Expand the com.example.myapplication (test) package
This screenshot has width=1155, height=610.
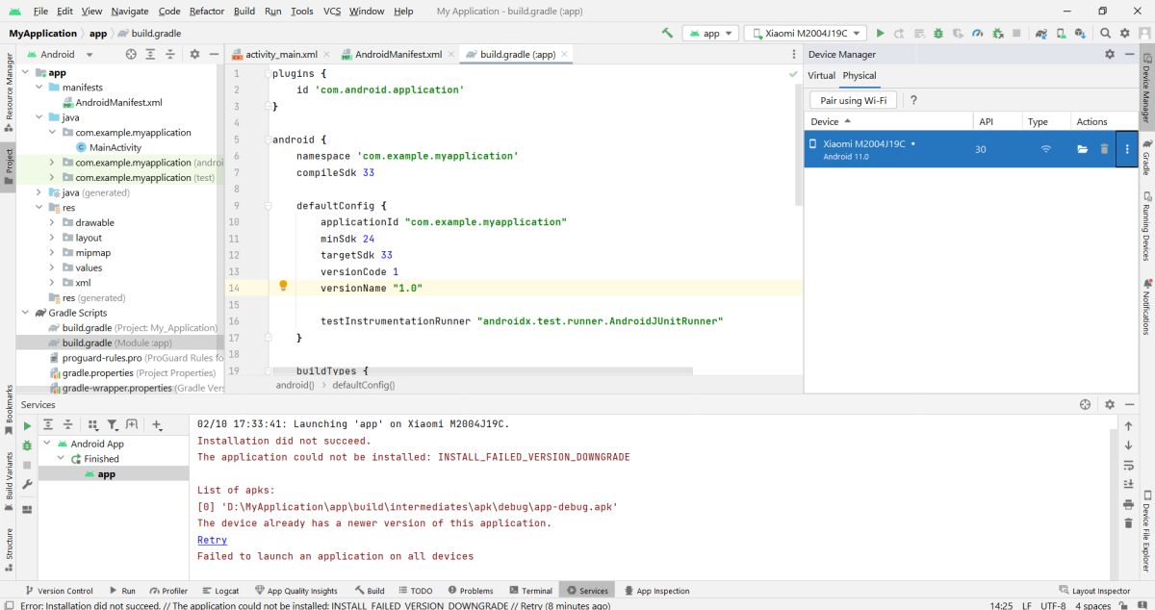(53, 178)
